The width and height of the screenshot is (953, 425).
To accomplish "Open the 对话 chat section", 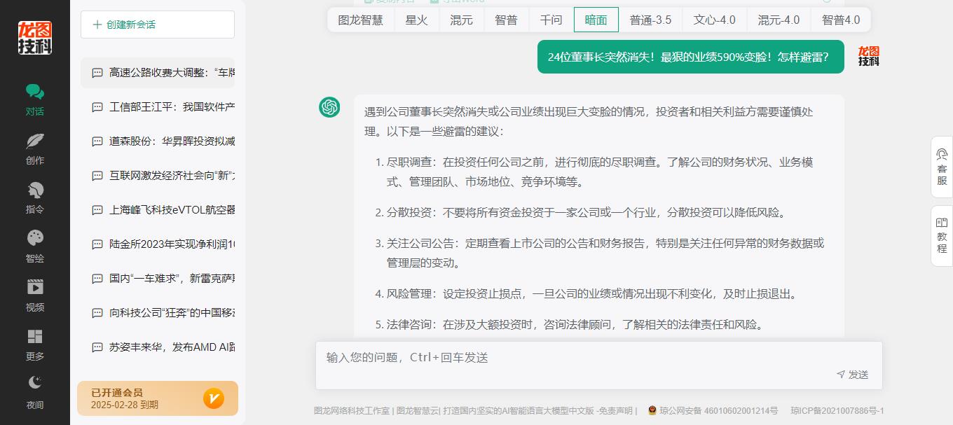I will coord(35,101).
